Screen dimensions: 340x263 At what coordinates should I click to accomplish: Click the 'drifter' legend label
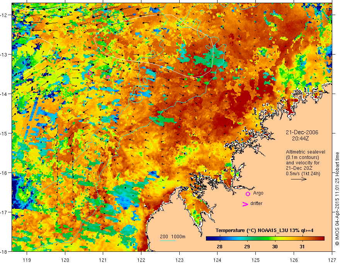(x=256, y=203)
